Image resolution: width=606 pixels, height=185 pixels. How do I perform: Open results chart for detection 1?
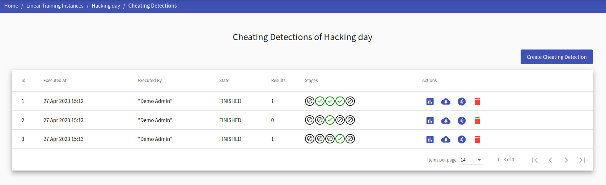click(x=430, y=102)
